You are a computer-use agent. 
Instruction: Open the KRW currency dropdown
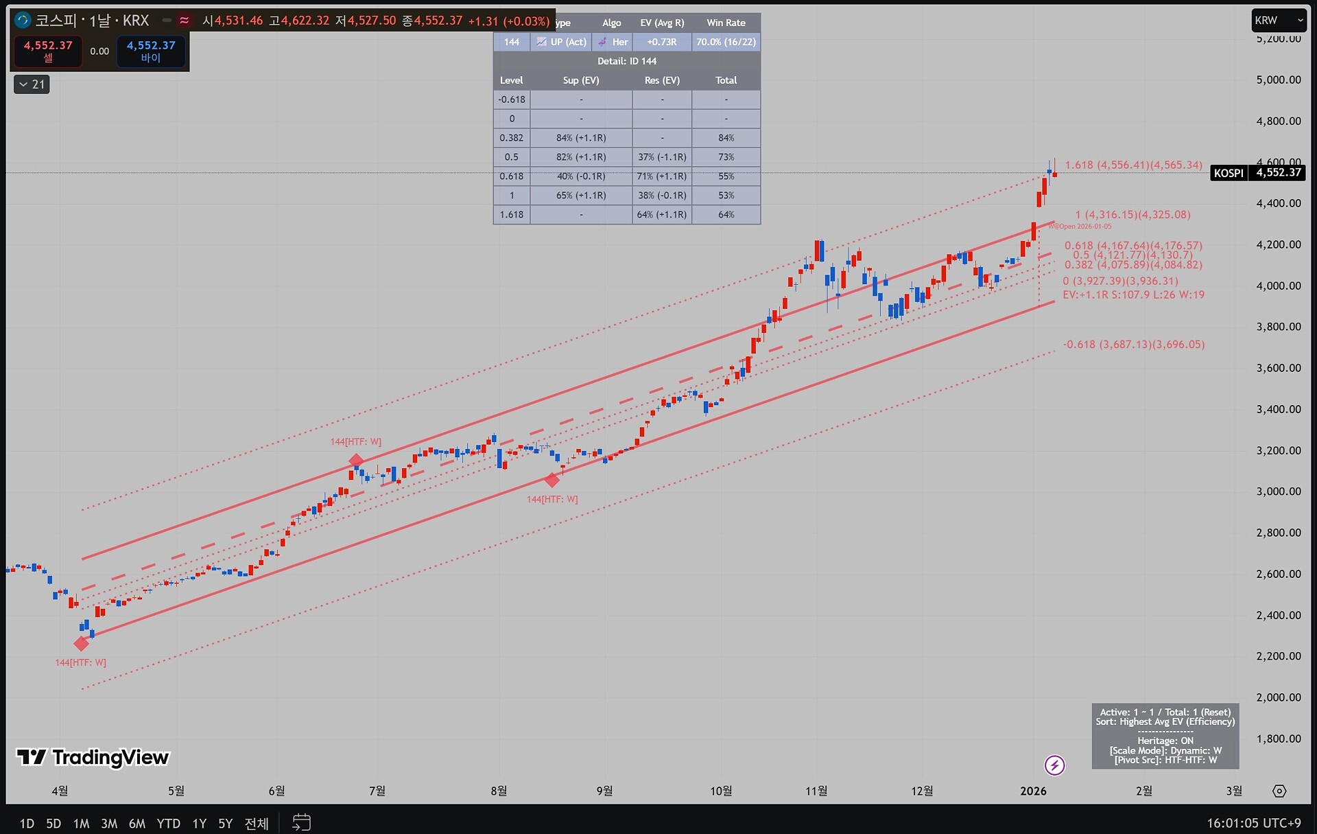1278,21
